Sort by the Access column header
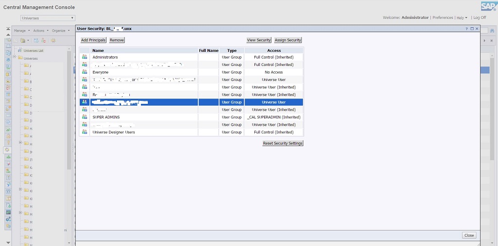 274,50
